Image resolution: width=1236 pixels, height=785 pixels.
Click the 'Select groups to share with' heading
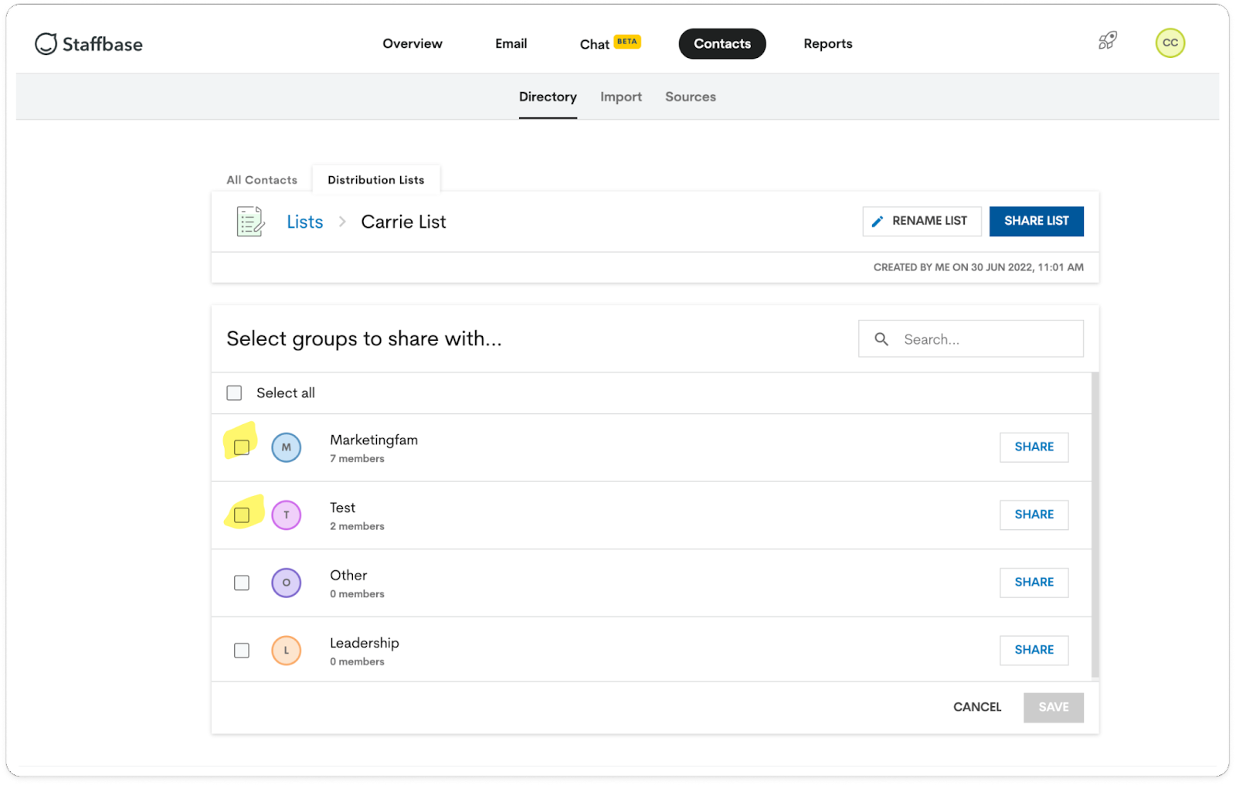(x=364, y=339)
